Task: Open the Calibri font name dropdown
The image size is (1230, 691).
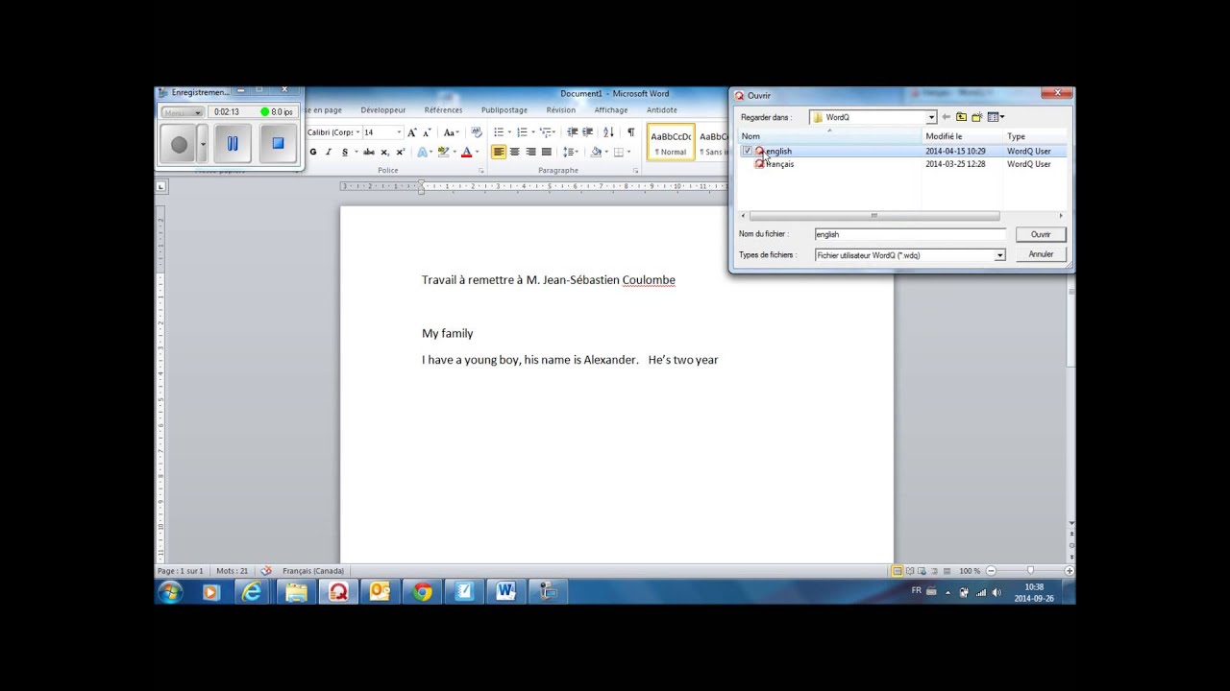Action: tap(357, 132)
